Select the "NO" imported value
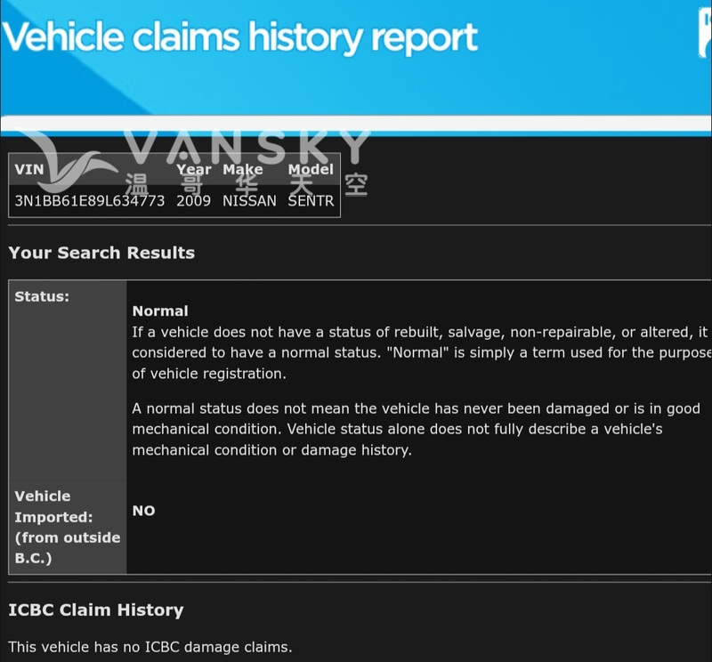 [143, 511]
